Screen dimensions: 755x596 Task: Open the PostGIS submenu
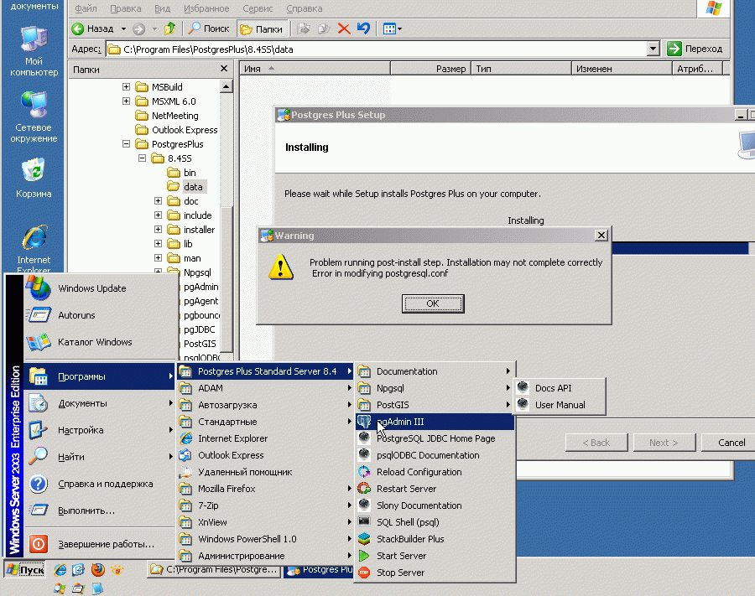click(x=435, y=405)
